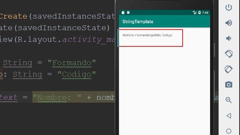
Task: Take a screenshot with the camera icon
Action: pyautogui.click(x=229, y=84)
